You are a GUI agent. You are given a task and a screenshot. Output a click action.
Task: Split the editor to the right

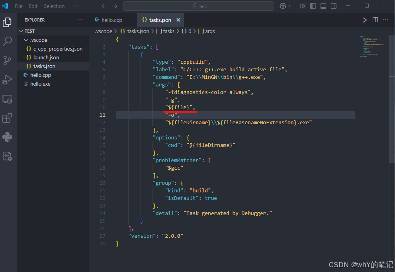pos(375,20)
